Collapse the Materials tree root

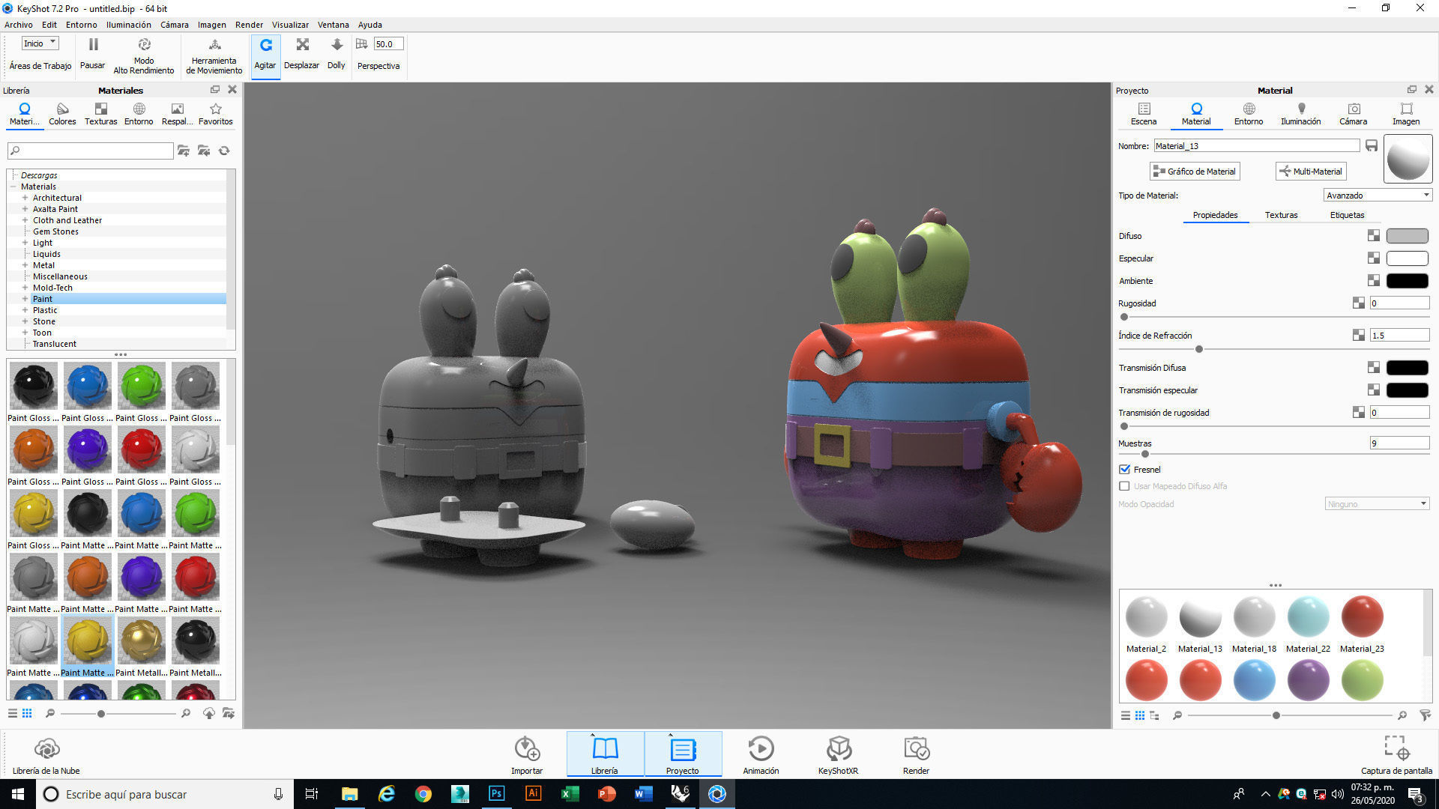[13, 187]
